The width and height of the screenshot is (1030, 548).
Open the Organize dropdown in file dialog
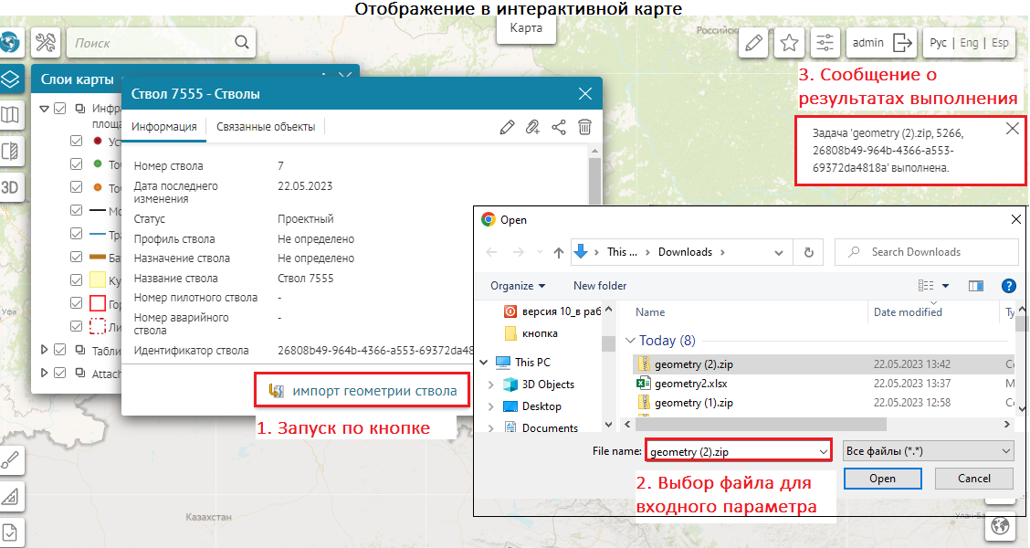pyautogui.click(x=518, y=285)
